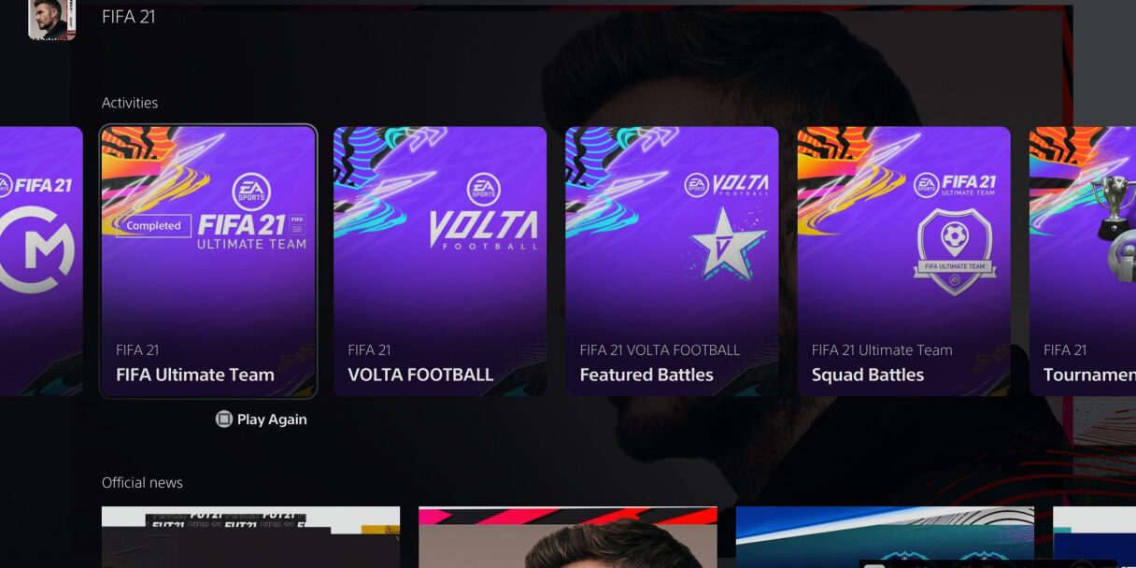Click the EA Sports logo on Ultimate Team card

click(x=251, y=192)
